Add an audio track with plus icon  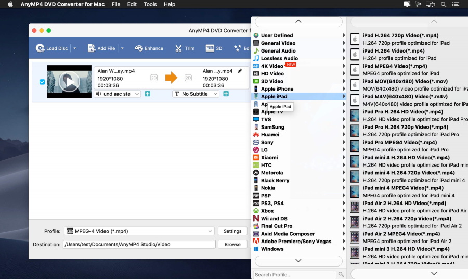[148, 94]
